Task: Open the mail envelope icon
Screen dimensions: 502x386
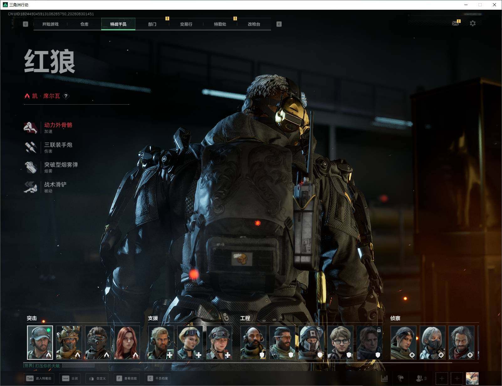Action: tap(456, 23)
